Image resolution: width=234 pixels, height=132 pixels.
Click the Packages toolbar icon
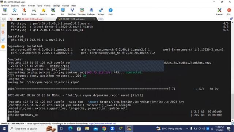91,11
